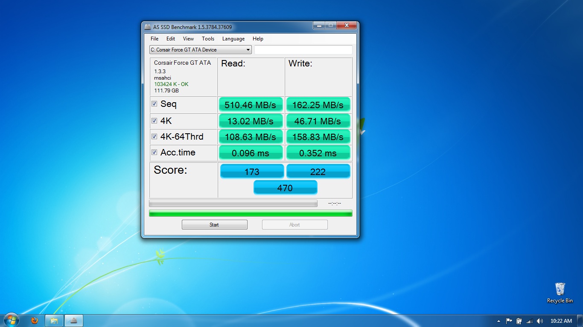Screen dimensions: 583x327
Task: Click the 10:22 AM taskbar clock
Action: [561, 321]
